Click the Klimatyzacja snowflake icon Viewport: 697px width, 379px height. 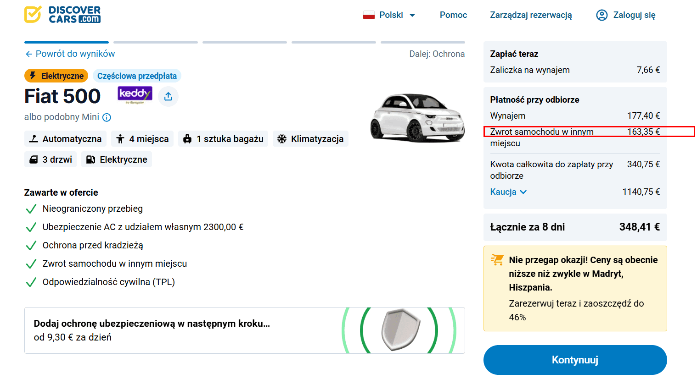coord(282,139)
